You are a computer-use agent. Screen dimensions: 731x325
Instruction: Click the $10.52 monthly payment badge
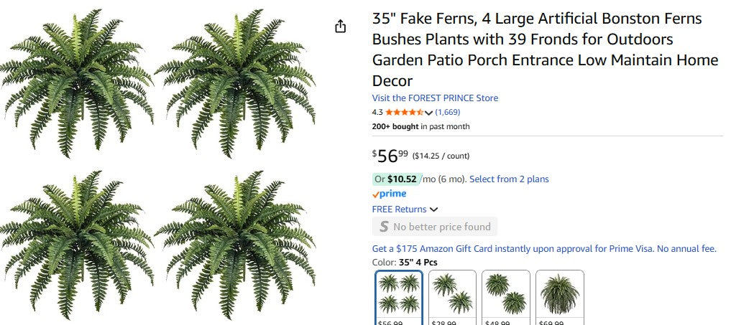pyautogui.click(x=402, y=179)
